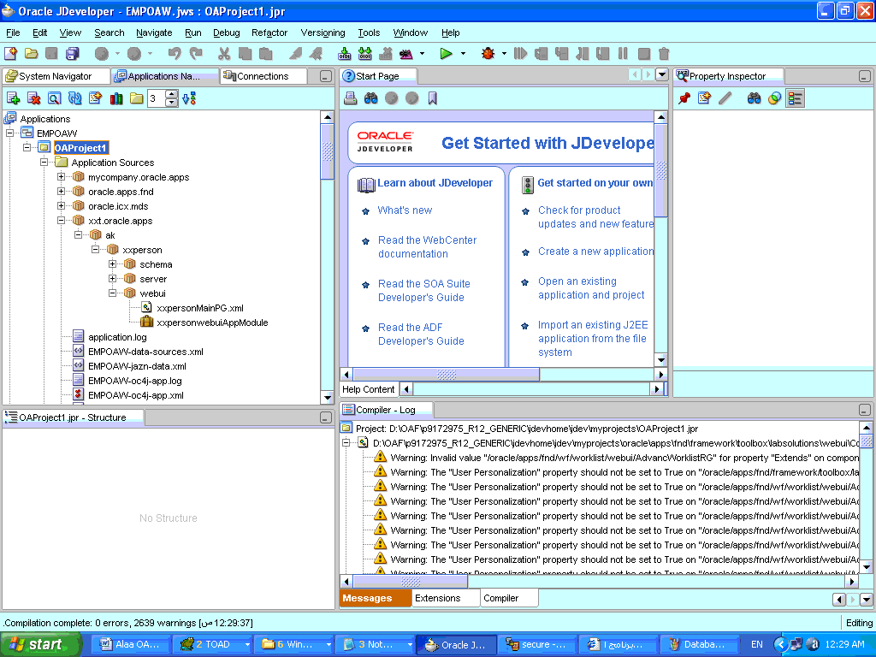876x657 pixels.
Task: Expand the oracle.apps.fnd package
Action: point(61,191)
